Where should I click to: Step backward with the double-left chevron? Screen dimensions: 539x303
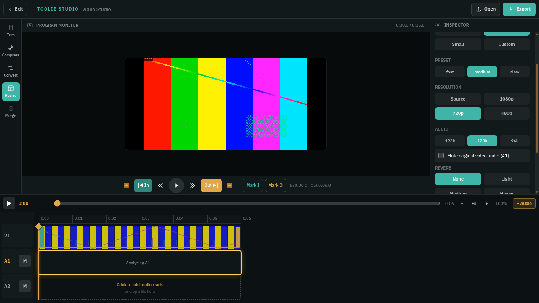(x=160, y=186)
